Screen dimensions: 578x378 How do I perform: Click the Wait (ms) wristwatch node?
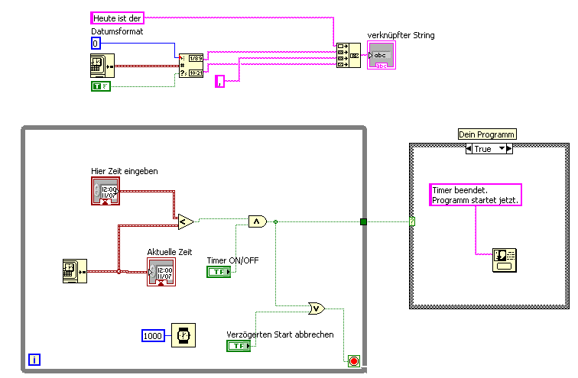(183, 335)
